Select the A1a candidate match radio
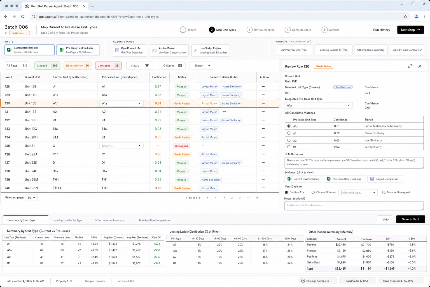The image size is (430, 287). pos(289,126)
